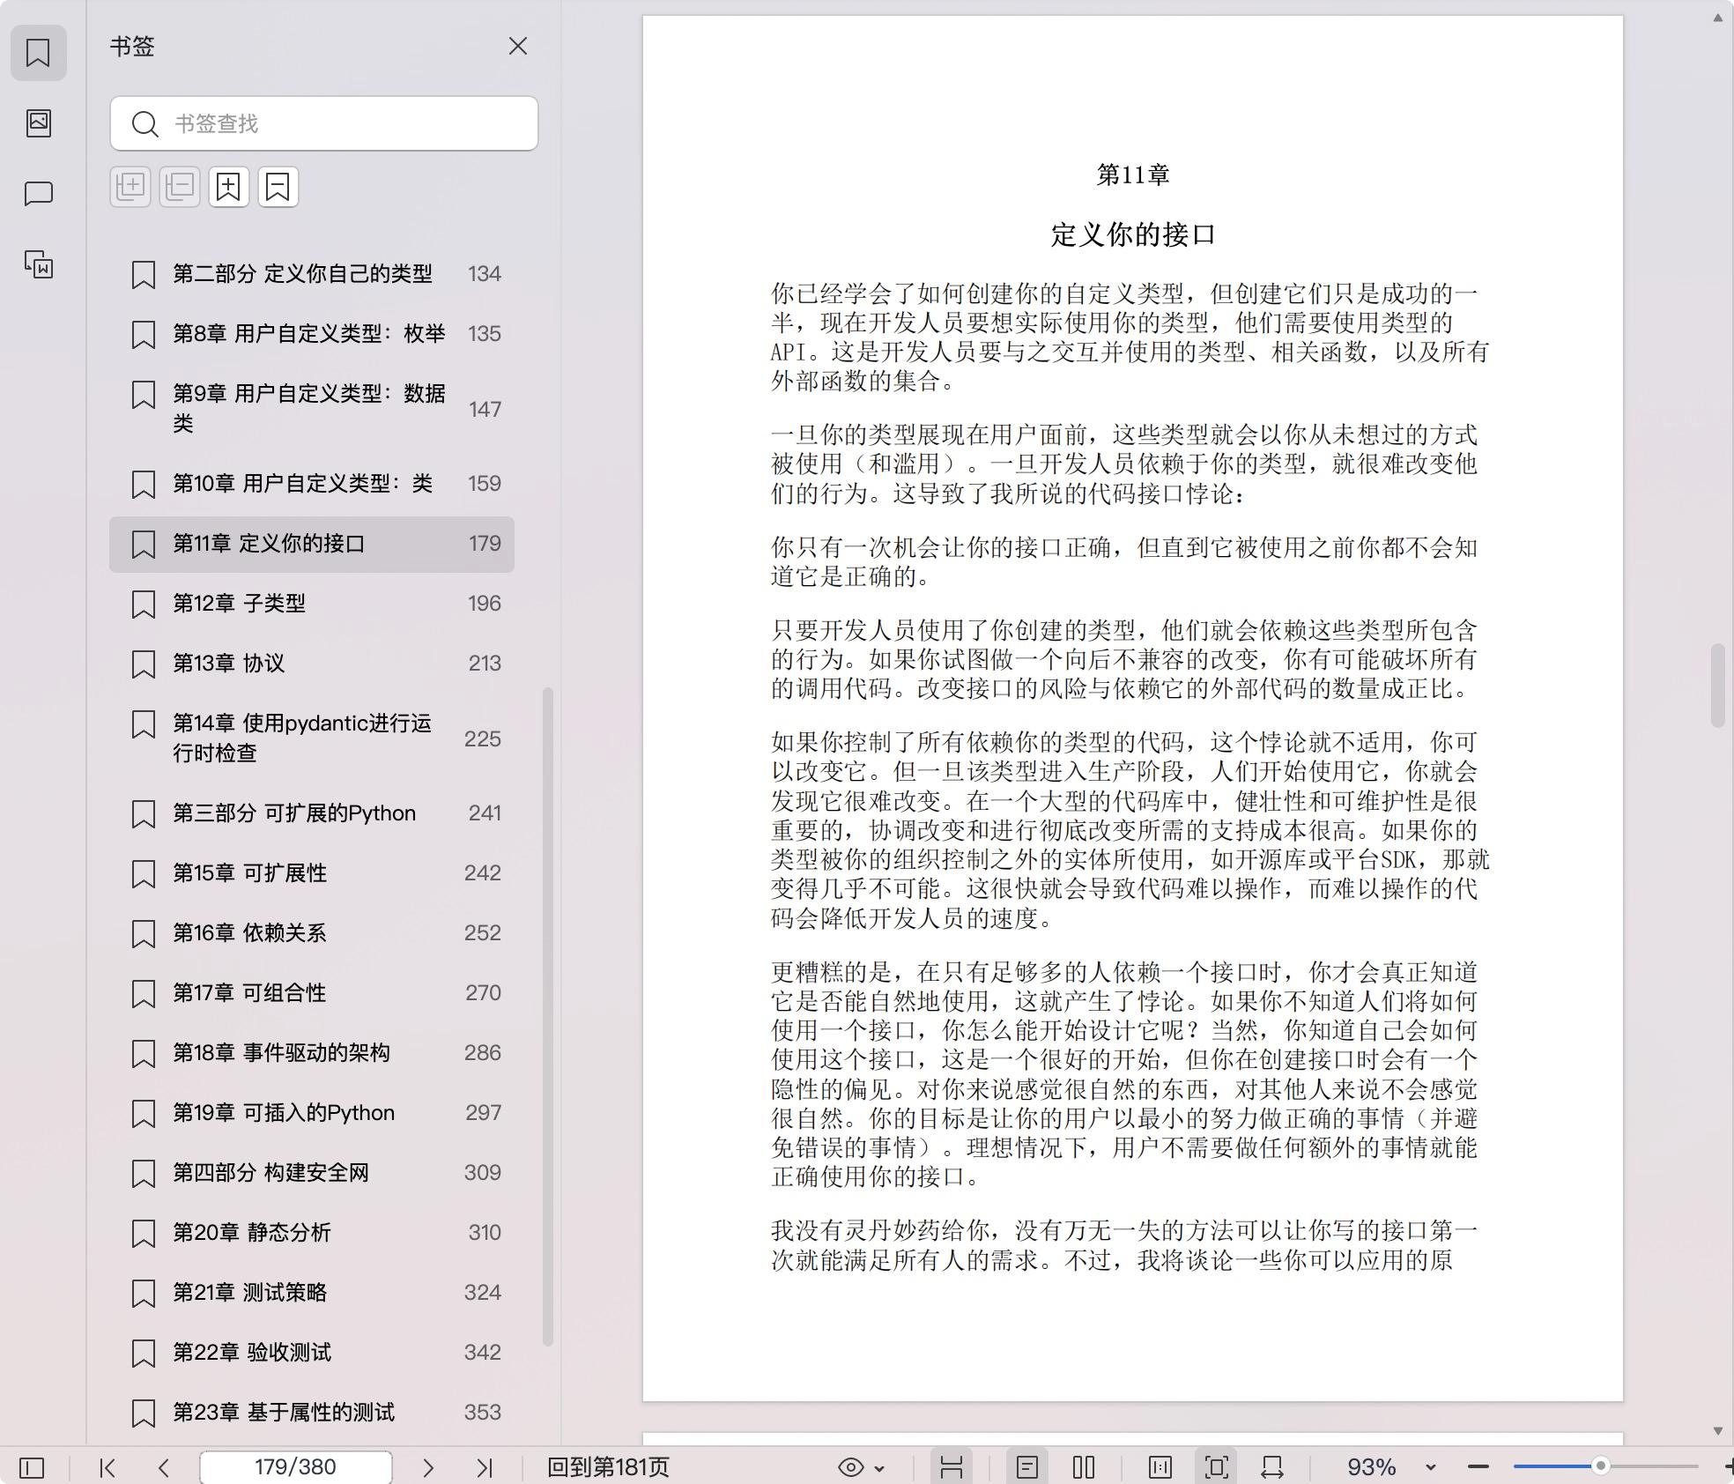Viewport: 1734px width, 1484px height.
Task: Click the document vertical scrollbar thumb
Action: (x=1717, y=686)
